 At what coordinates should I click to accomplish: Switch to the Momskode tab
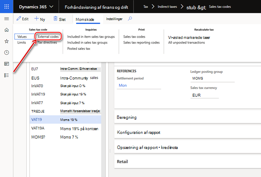(x=85, y=20)
